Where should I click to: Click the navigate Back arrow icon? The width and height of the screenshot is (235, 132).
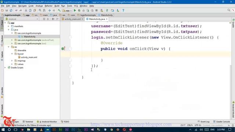(x=50, y=10)
